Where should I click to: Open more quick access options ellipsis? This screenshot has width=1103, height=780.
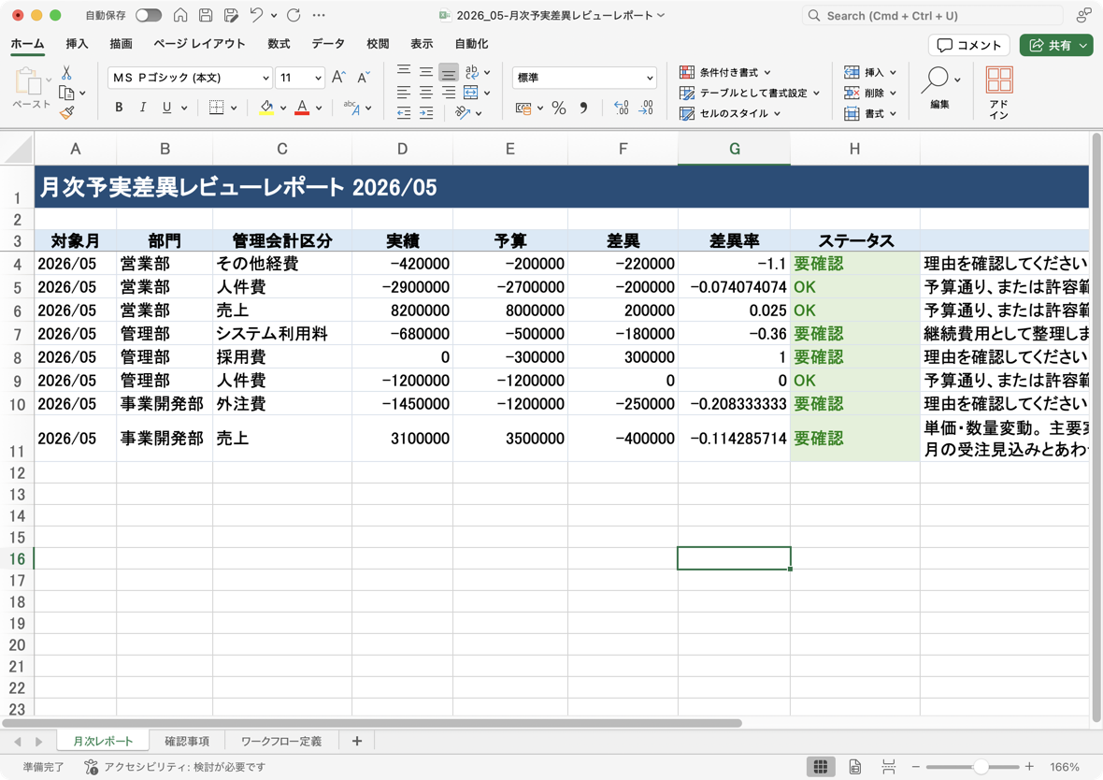click(319, 16)
